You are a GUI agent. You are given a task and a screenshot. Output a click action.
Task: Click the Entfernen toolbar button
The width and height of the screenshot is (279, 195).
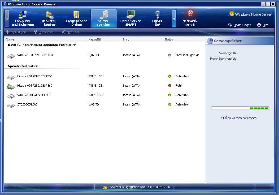pyautogui.click(x=70, y=32)
